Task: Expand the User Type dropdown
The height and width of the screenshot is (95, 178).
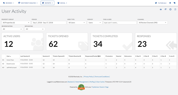Action: pos(77,23)
